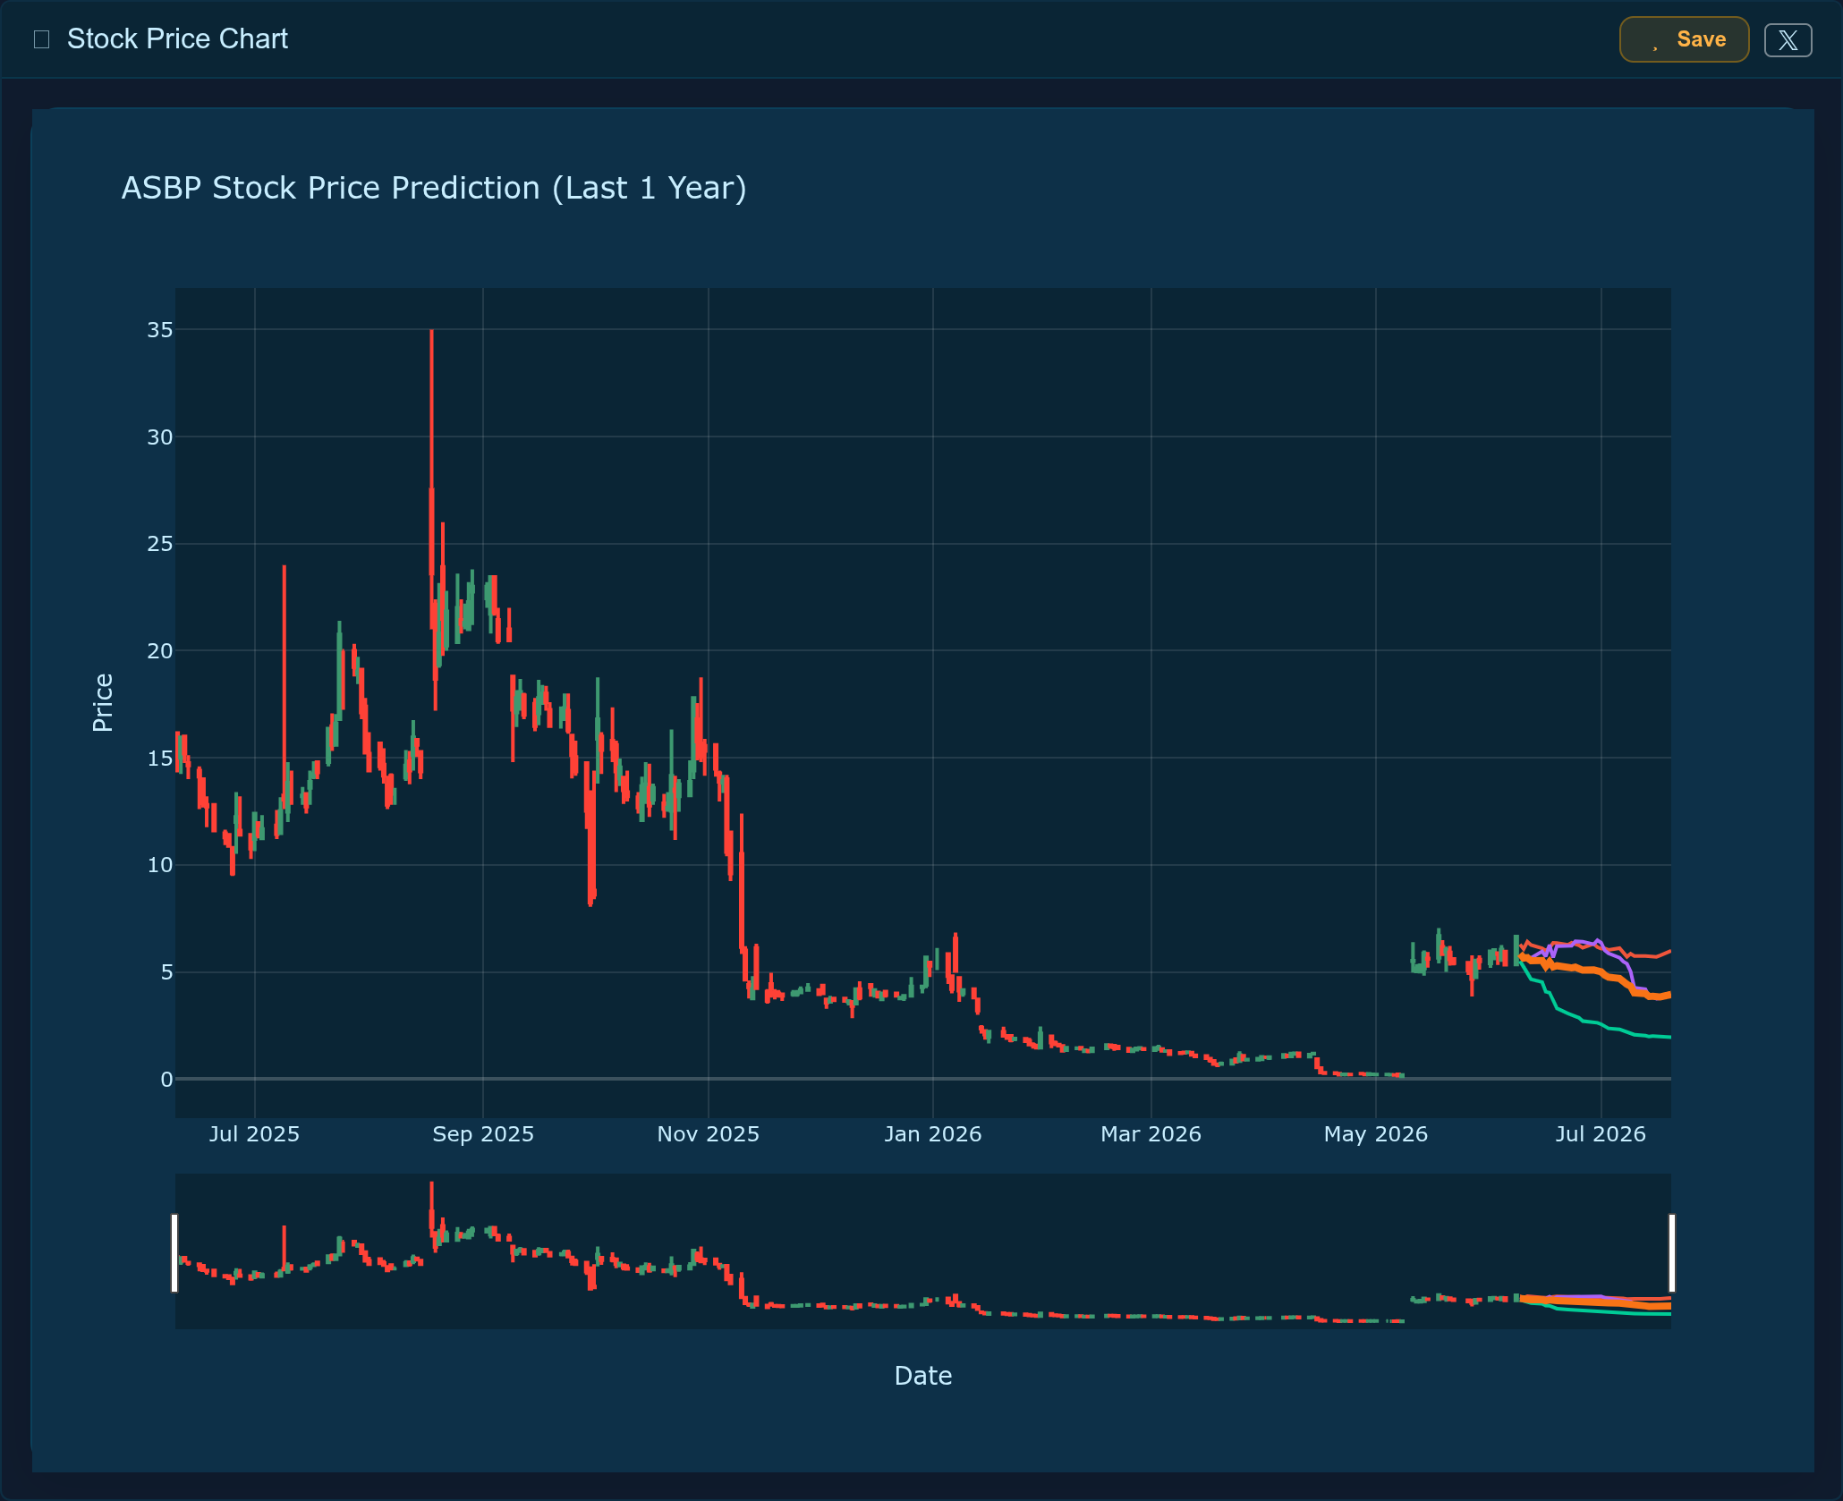1843x1501 pixels.
Task: Click the 'Stock Price Chart' header title
Action: tap(177, 39)
